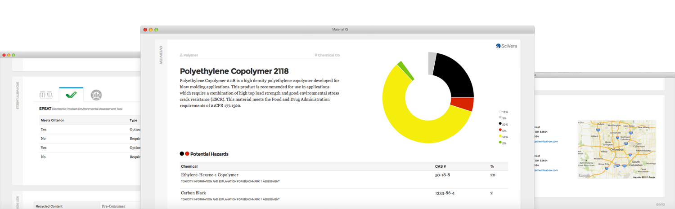This screenshot has height=209, width=675.
Task: Click the black segment of donut chart
Action: pyautogui.click(x=455, y=74)
